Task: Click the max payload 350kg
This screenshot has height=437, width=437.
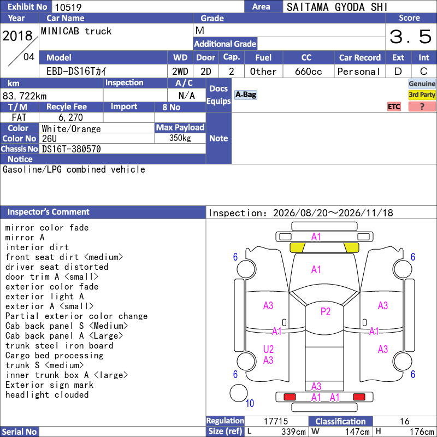Action: 180,138
